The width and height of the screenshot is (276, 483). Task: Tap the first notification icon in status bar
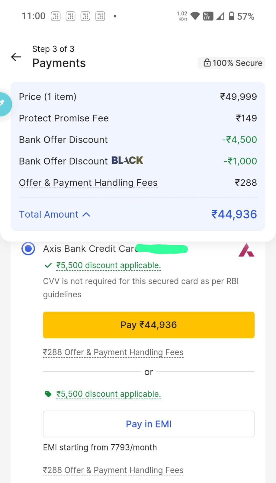[56, 16]
